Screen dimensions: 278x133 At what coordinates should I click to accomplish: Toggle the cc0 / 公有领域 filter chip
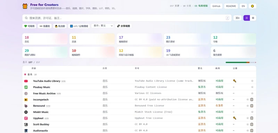click(79, 26)
